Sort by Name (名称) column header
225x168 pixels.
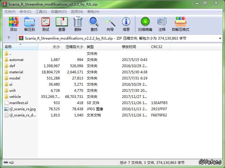tap(21, 47)
